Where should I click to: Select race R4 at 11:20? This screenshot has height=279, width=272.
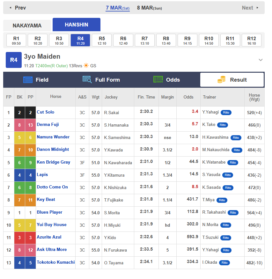80,40
